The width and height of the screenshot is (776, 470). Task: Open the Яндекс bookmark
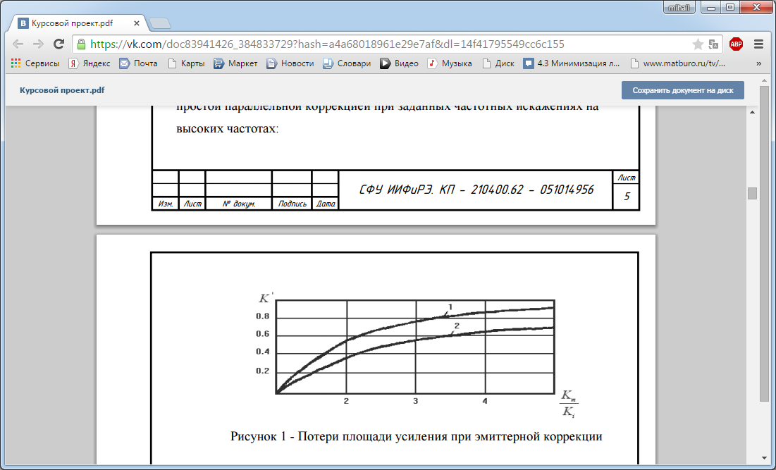(x=90, y=63)
